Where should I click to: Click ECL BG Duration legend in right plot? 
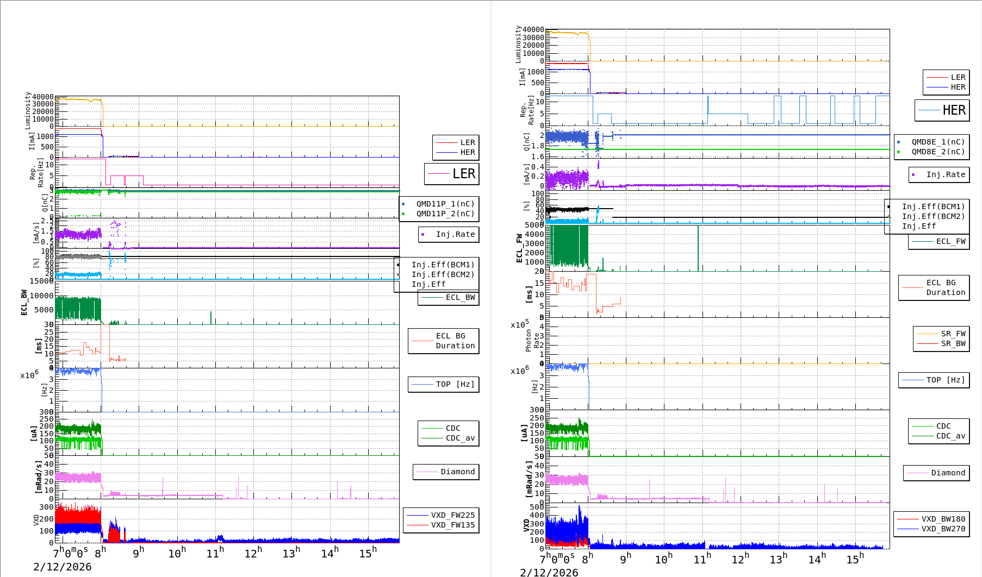tap(945, 287)
